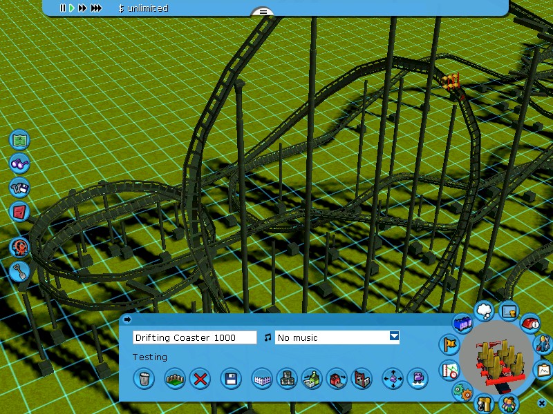
Task: Select the shovel terrain tool
Action: [x=20, y=271]
